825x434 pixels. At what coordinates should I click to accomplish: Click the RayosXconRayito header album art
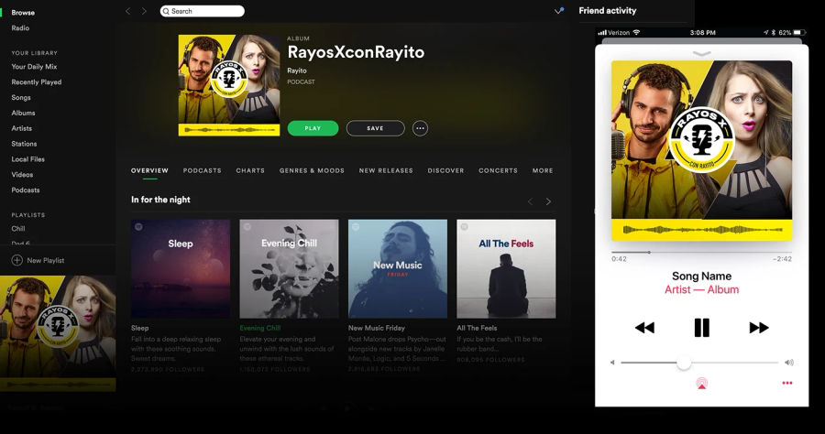click(229, 85)
